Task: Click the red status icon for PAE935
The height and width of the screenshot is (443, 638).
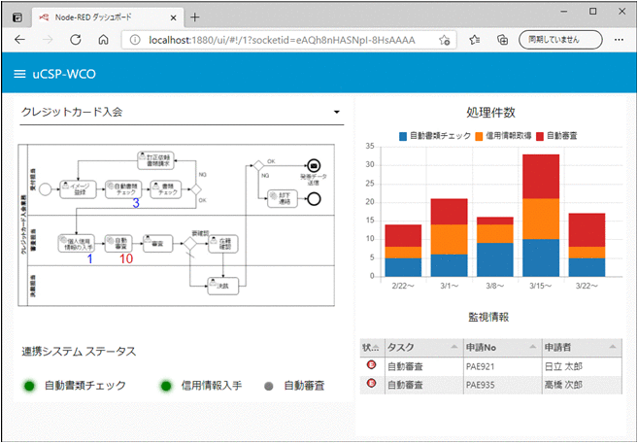Action: click(371, 383)
